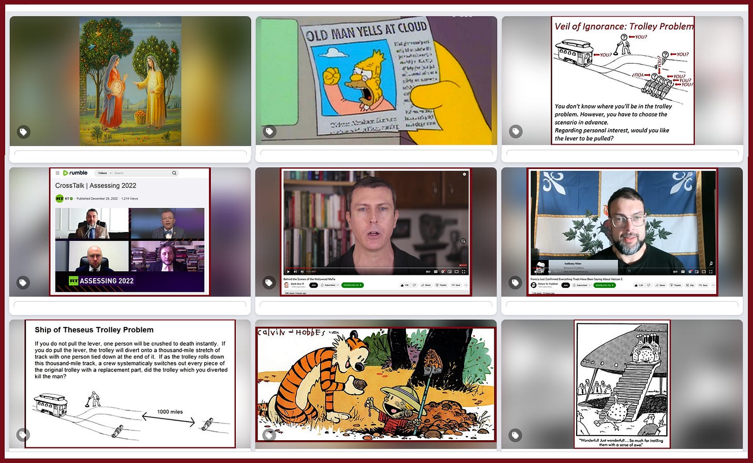Click the tag icon on the Ship of Theseus card
Screen dimensions: 753x463
(23, 435)
